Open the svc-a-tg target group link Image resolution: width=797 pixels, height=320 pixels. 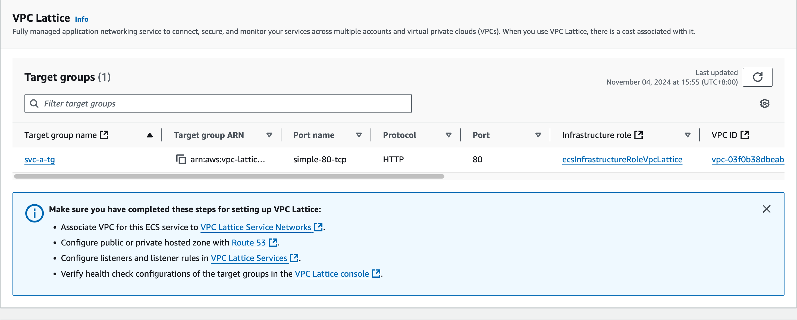point(40,160)
